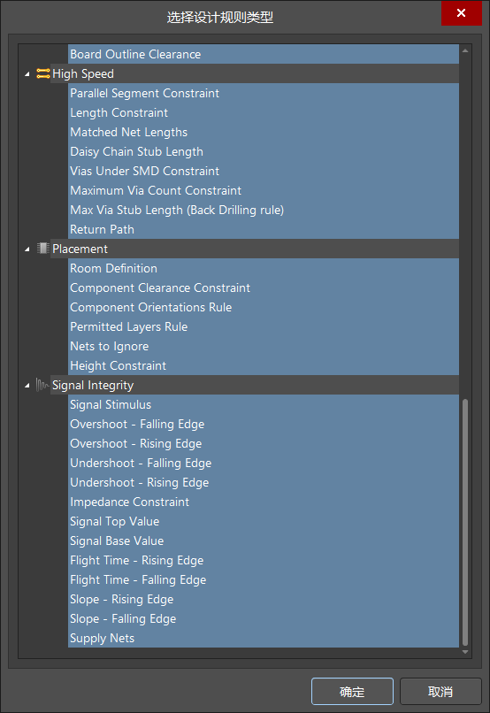Collapse the Placement tree node
The height and width of the screenshot is (713, 490).
(x=27, y=249)
